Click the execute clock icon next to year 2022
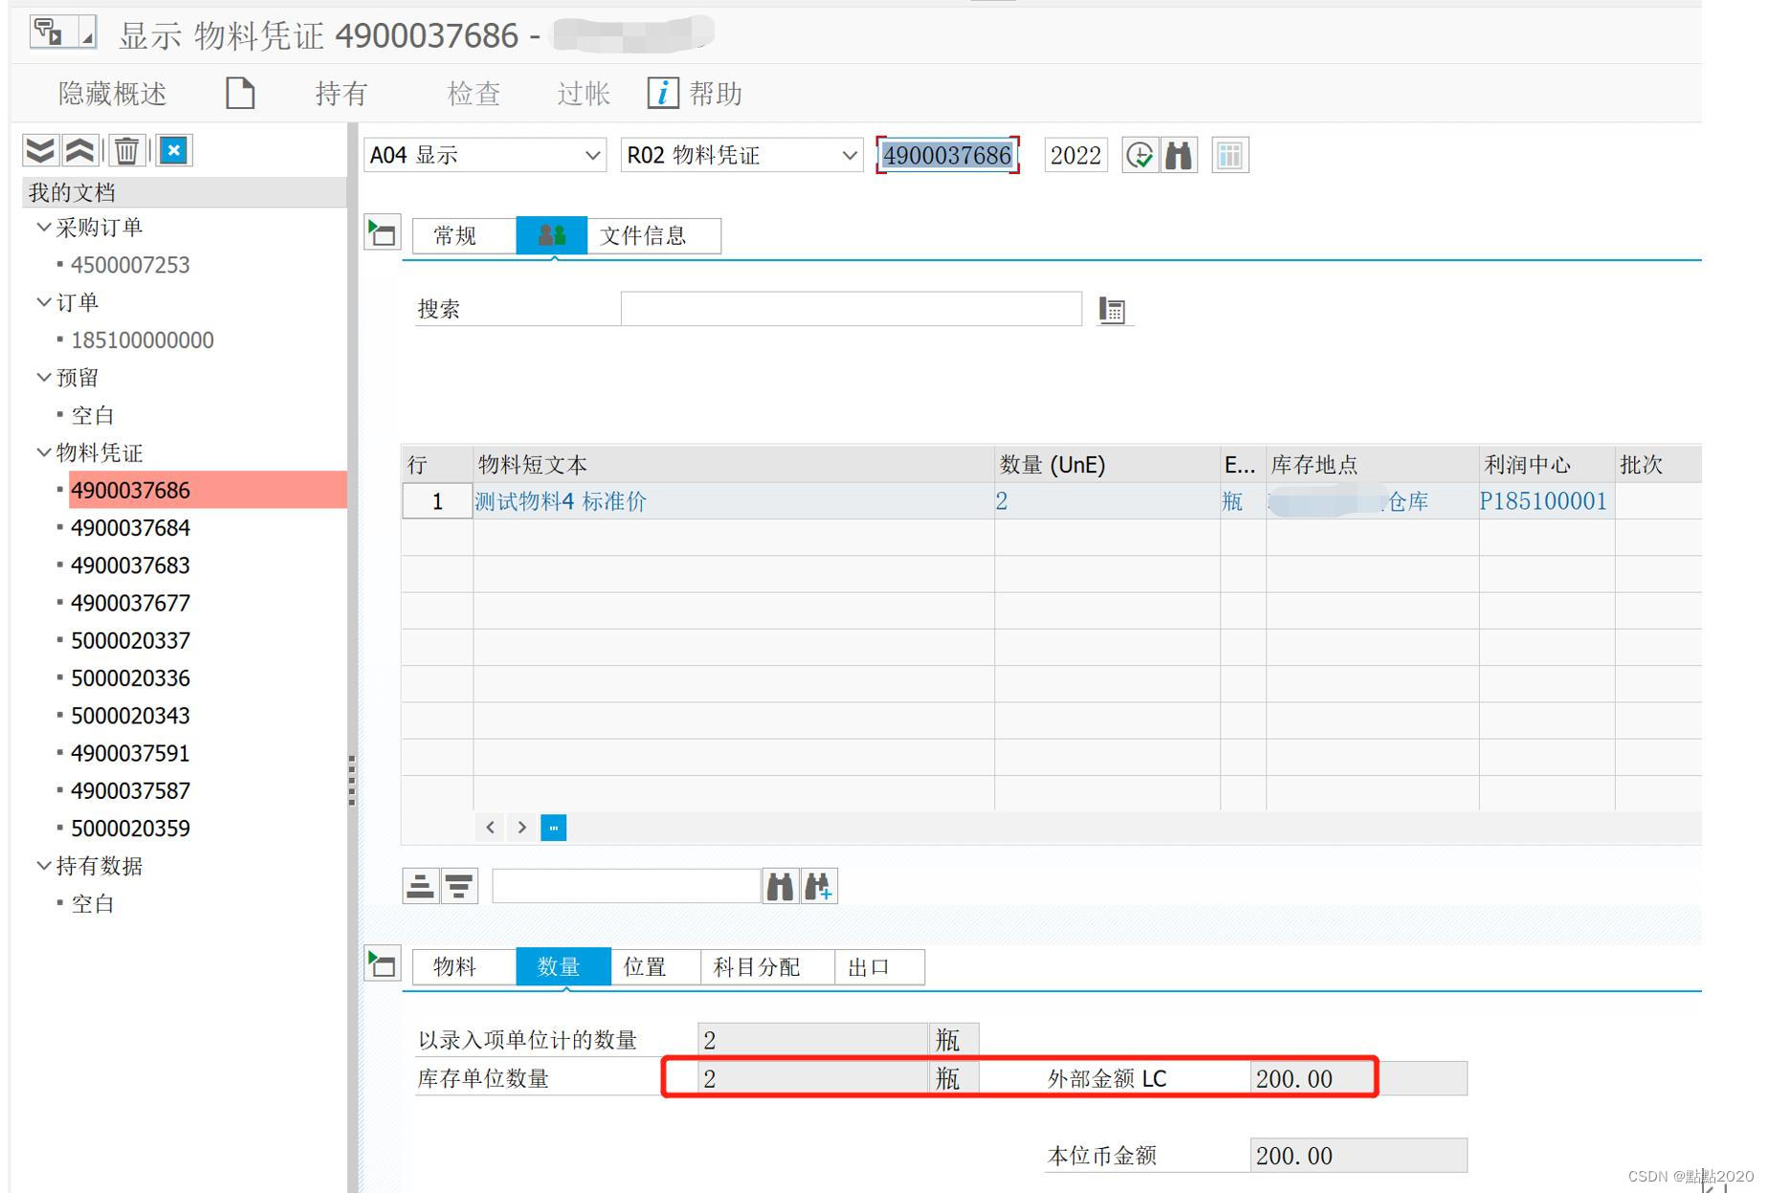Image resolution: width=1768 pixels, height=1193 pixels. [1139, 155]
